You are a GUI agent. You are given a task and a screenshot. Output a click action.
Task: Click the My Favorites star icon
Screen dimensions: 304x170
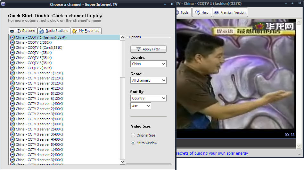[x=74, y=31]
